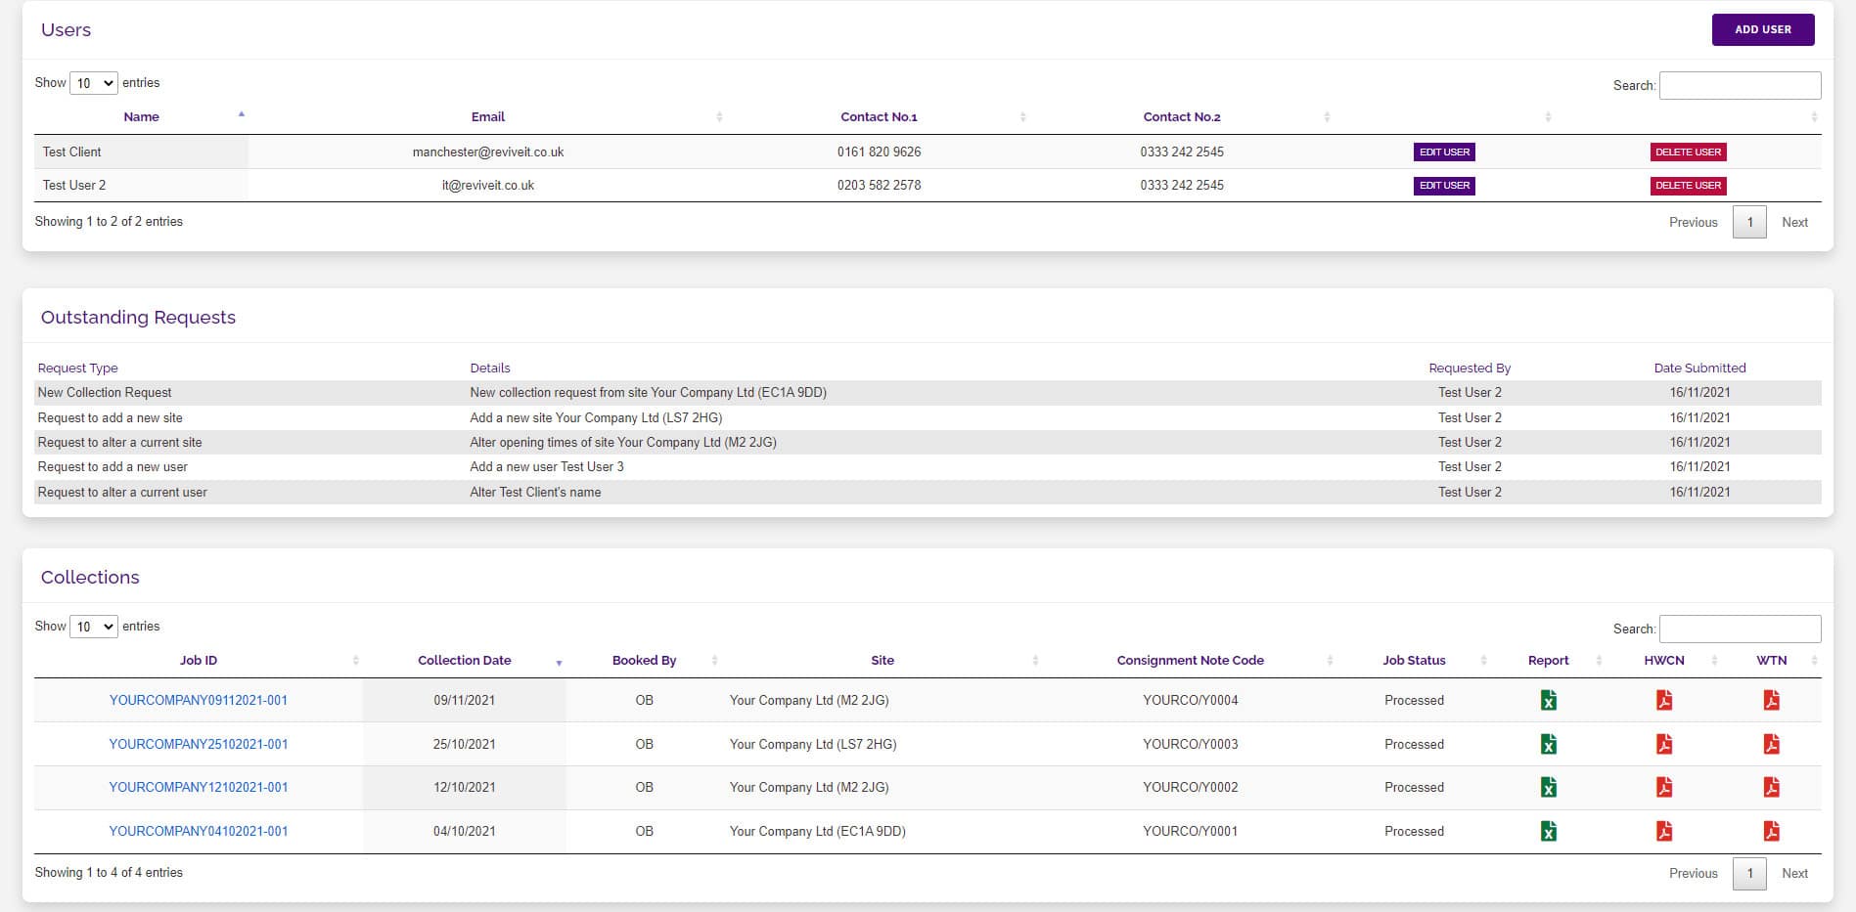Sort collections by Job Status
The image size is (1856, 912).
tap(1414, 661)
